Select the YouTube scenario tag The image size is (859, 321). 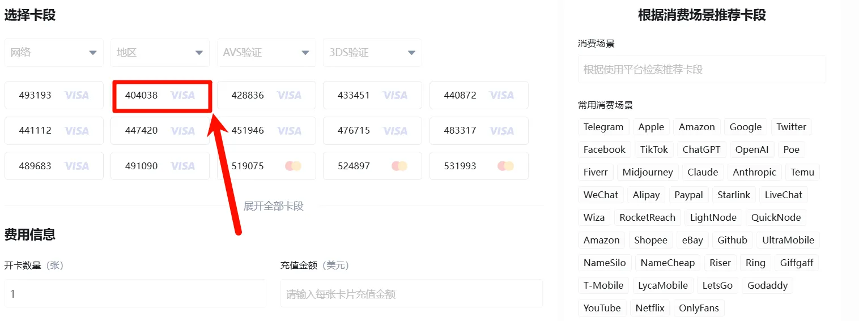602,308
